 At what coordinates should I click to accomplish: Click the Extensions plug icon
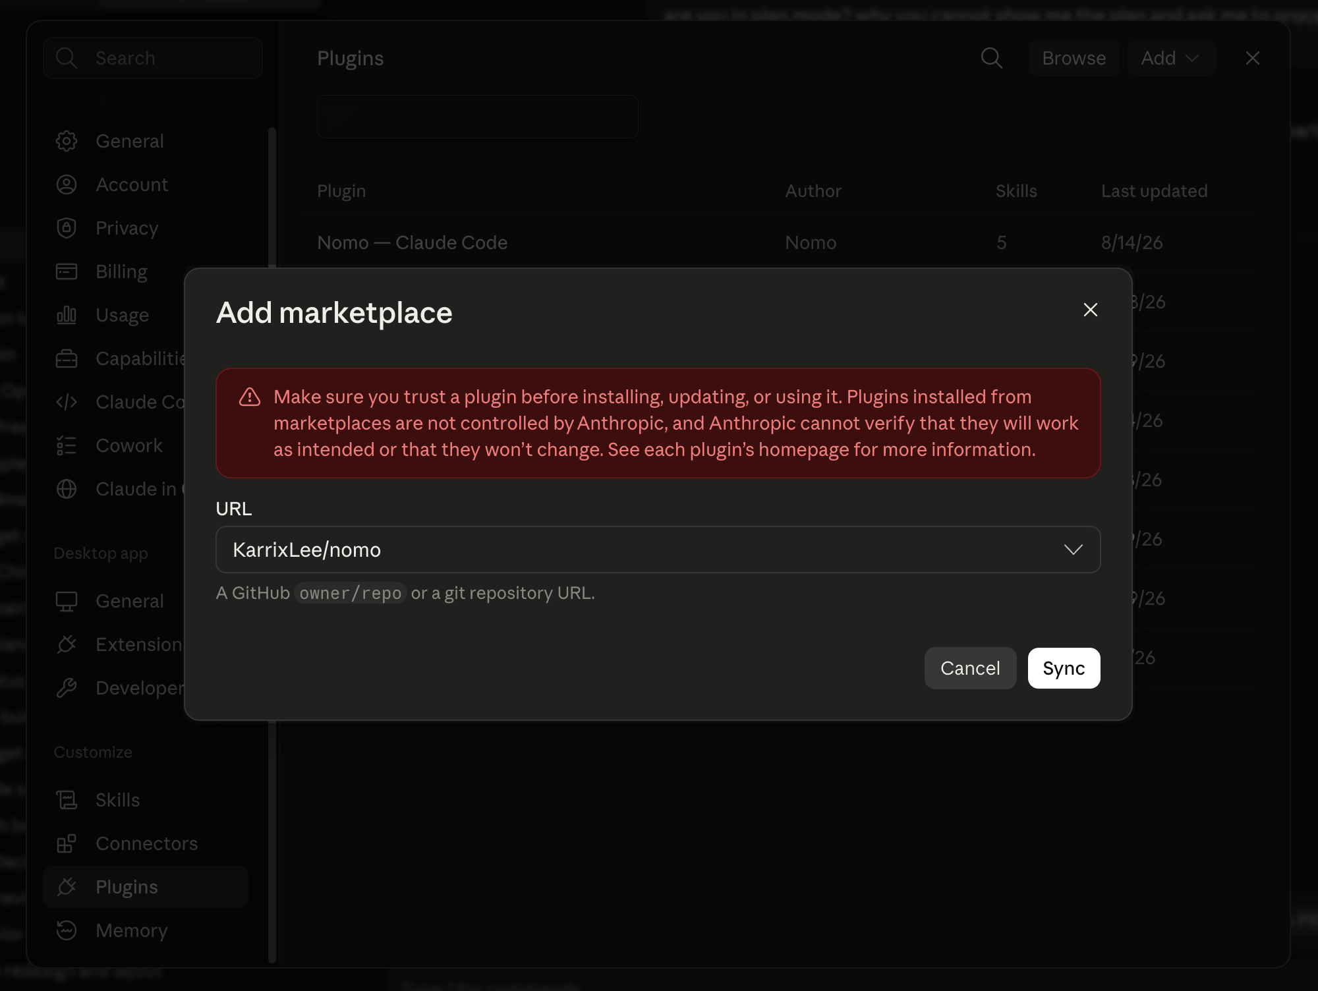coord(67,644)
